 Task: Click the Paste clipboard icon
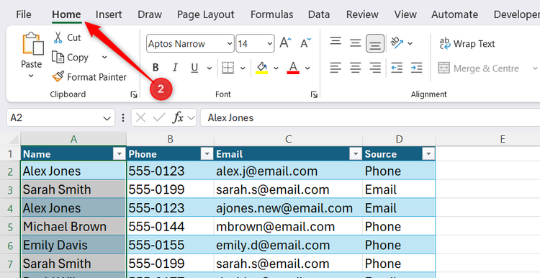33,44
